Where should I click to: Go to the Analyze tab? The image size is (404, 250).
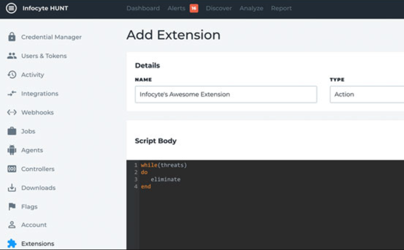[x=251, y=8]
